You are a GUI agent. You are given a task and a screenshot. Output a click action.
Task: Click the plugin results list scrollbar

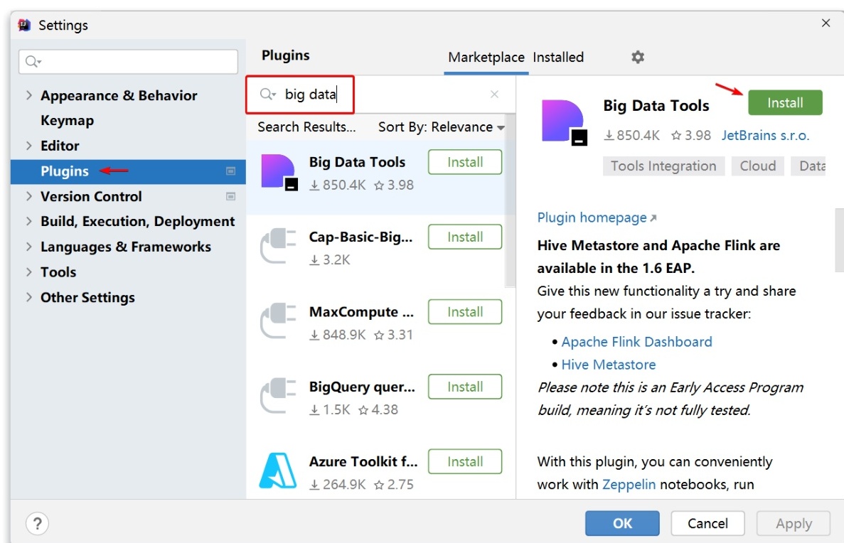[x=511, y=201]
